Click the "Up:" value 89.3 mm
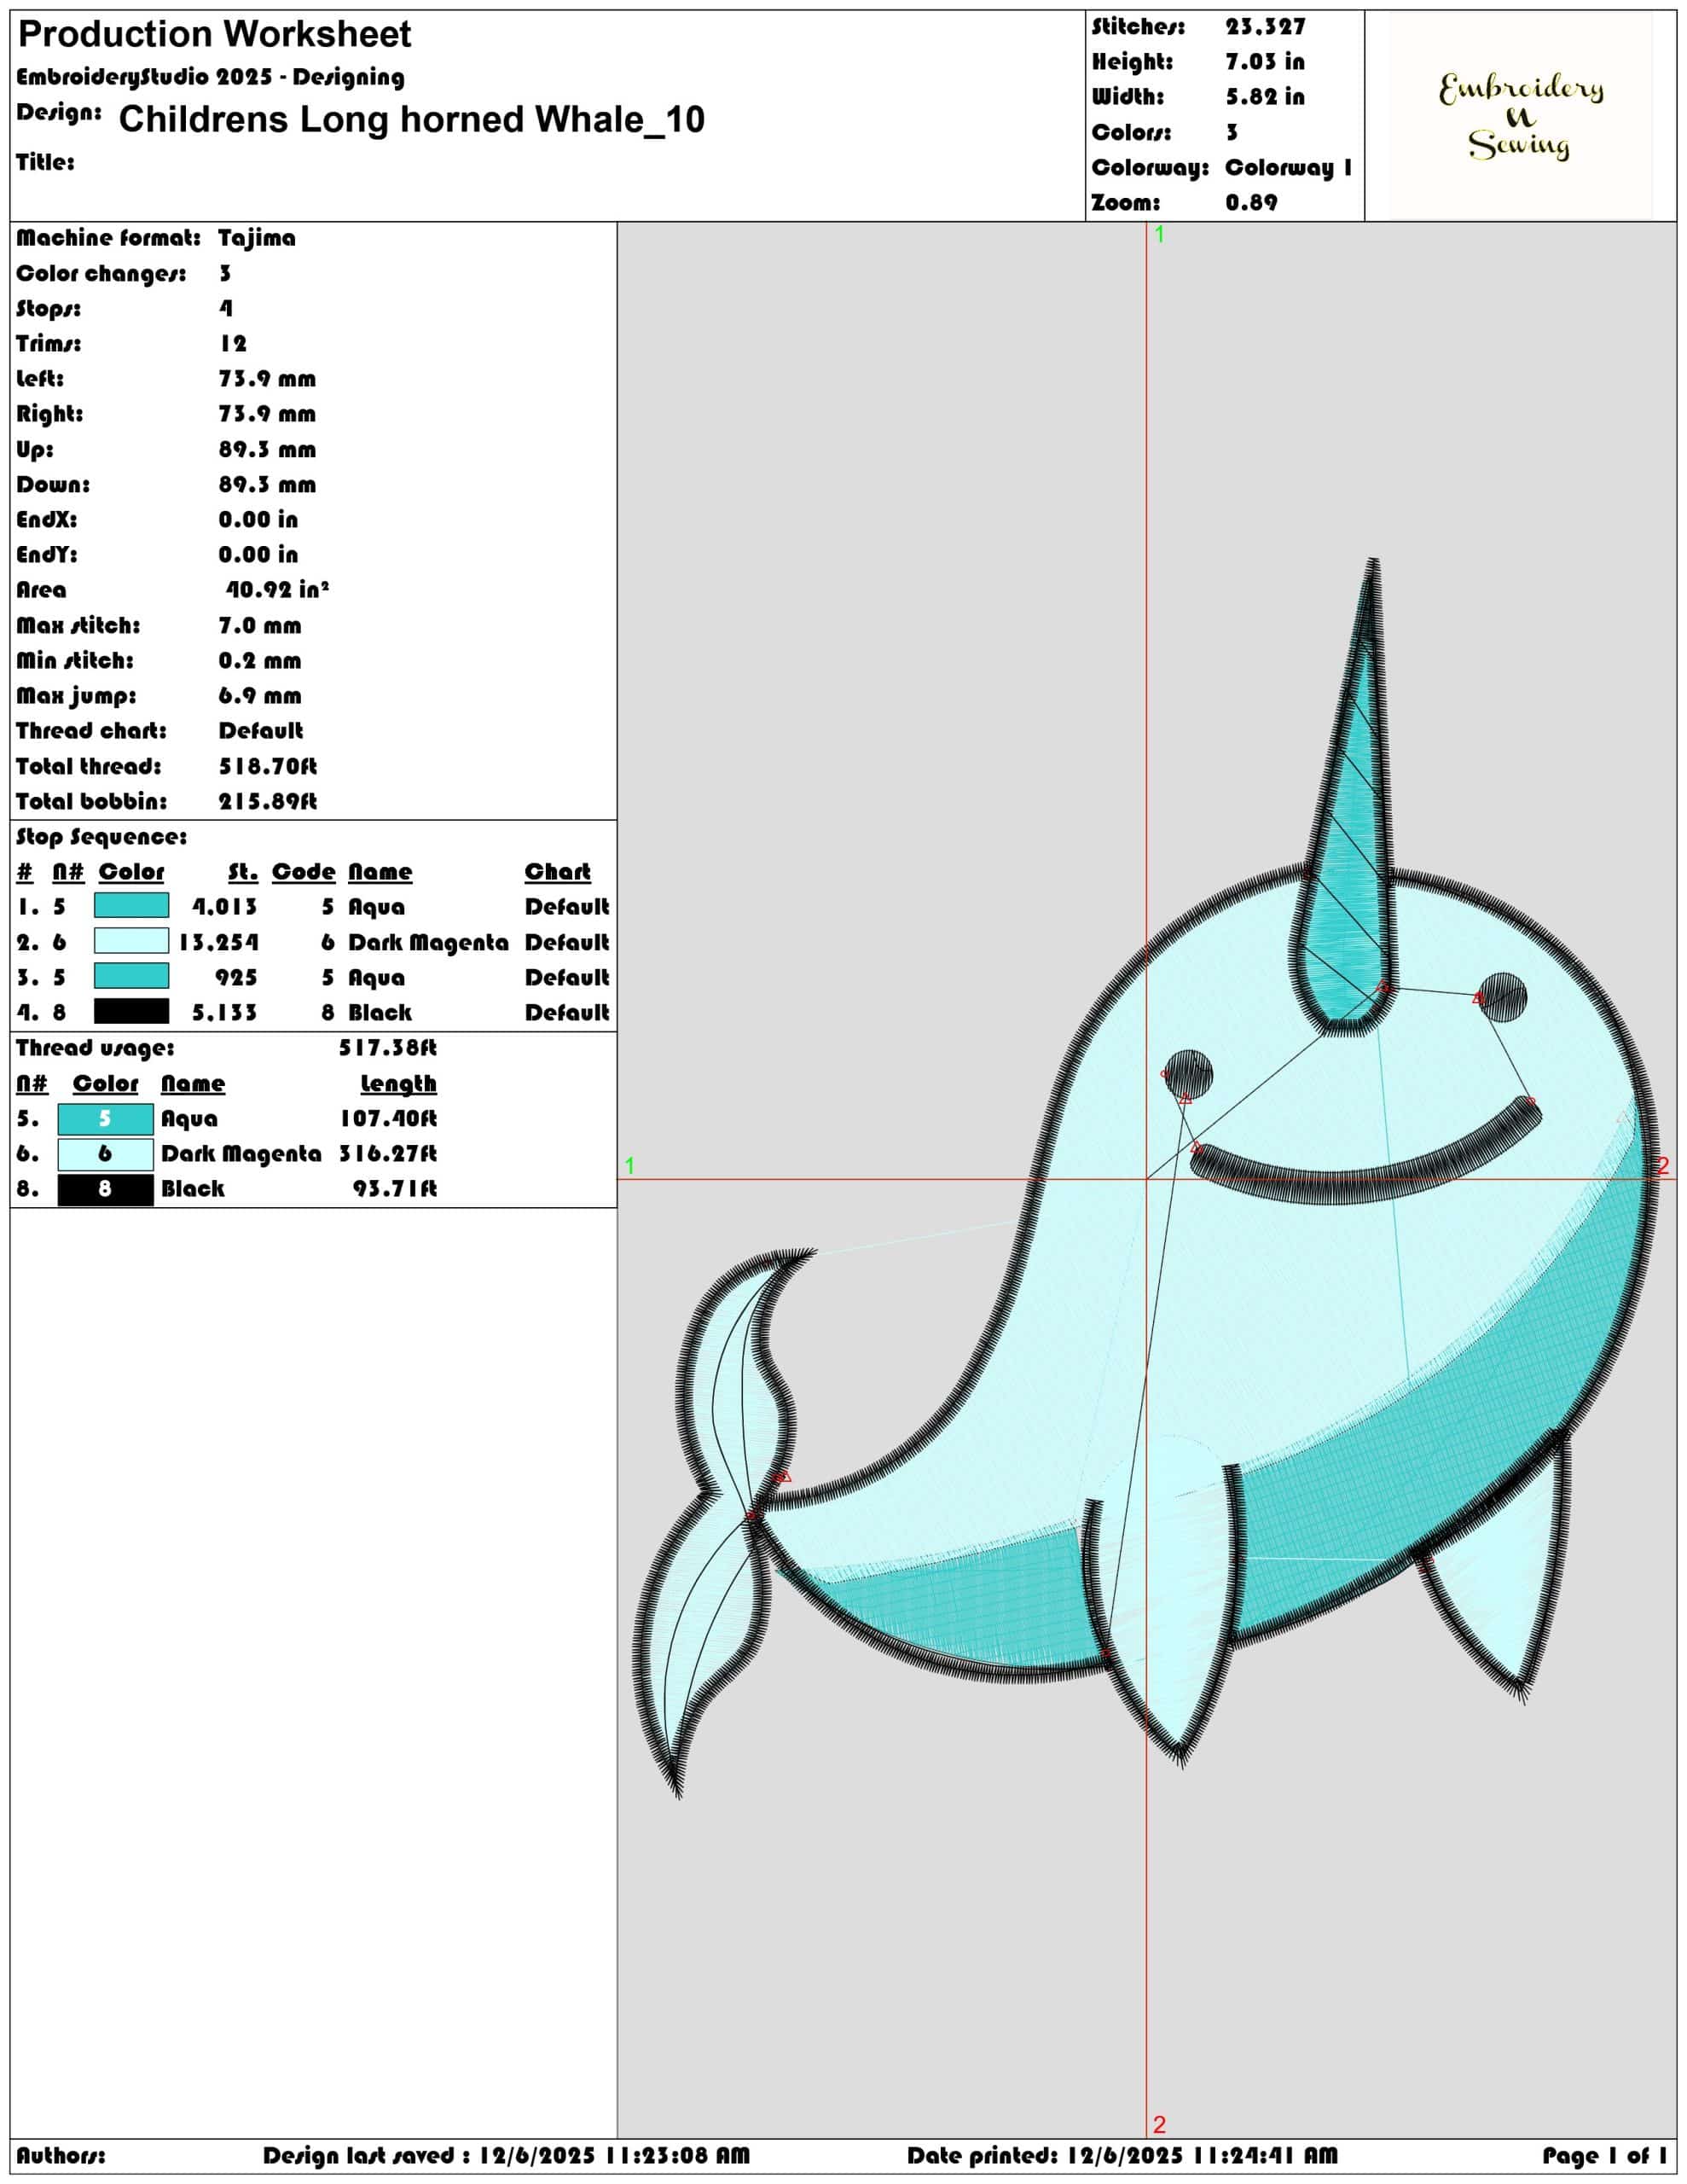Viewport: 1687px width, 2184px height. (267, 450)
